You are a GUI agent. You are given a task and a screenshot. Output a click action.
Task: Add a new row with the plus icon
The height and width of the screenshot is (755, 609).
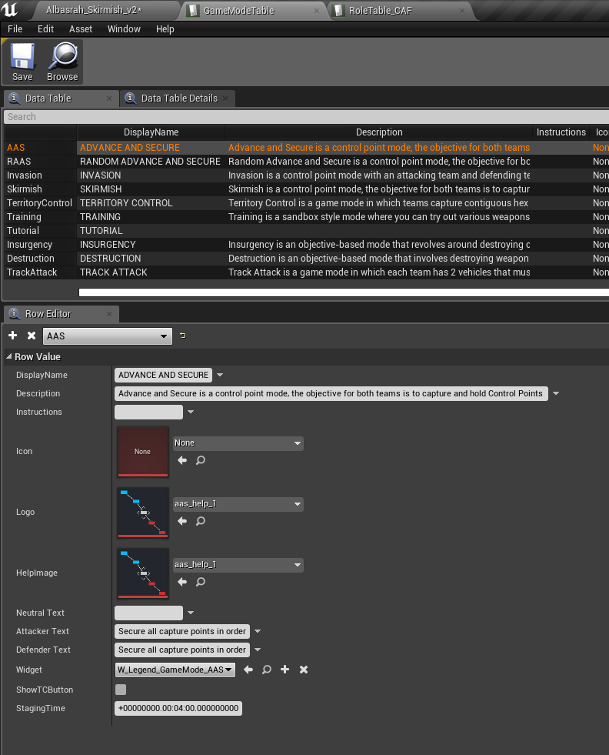(13, 336)
